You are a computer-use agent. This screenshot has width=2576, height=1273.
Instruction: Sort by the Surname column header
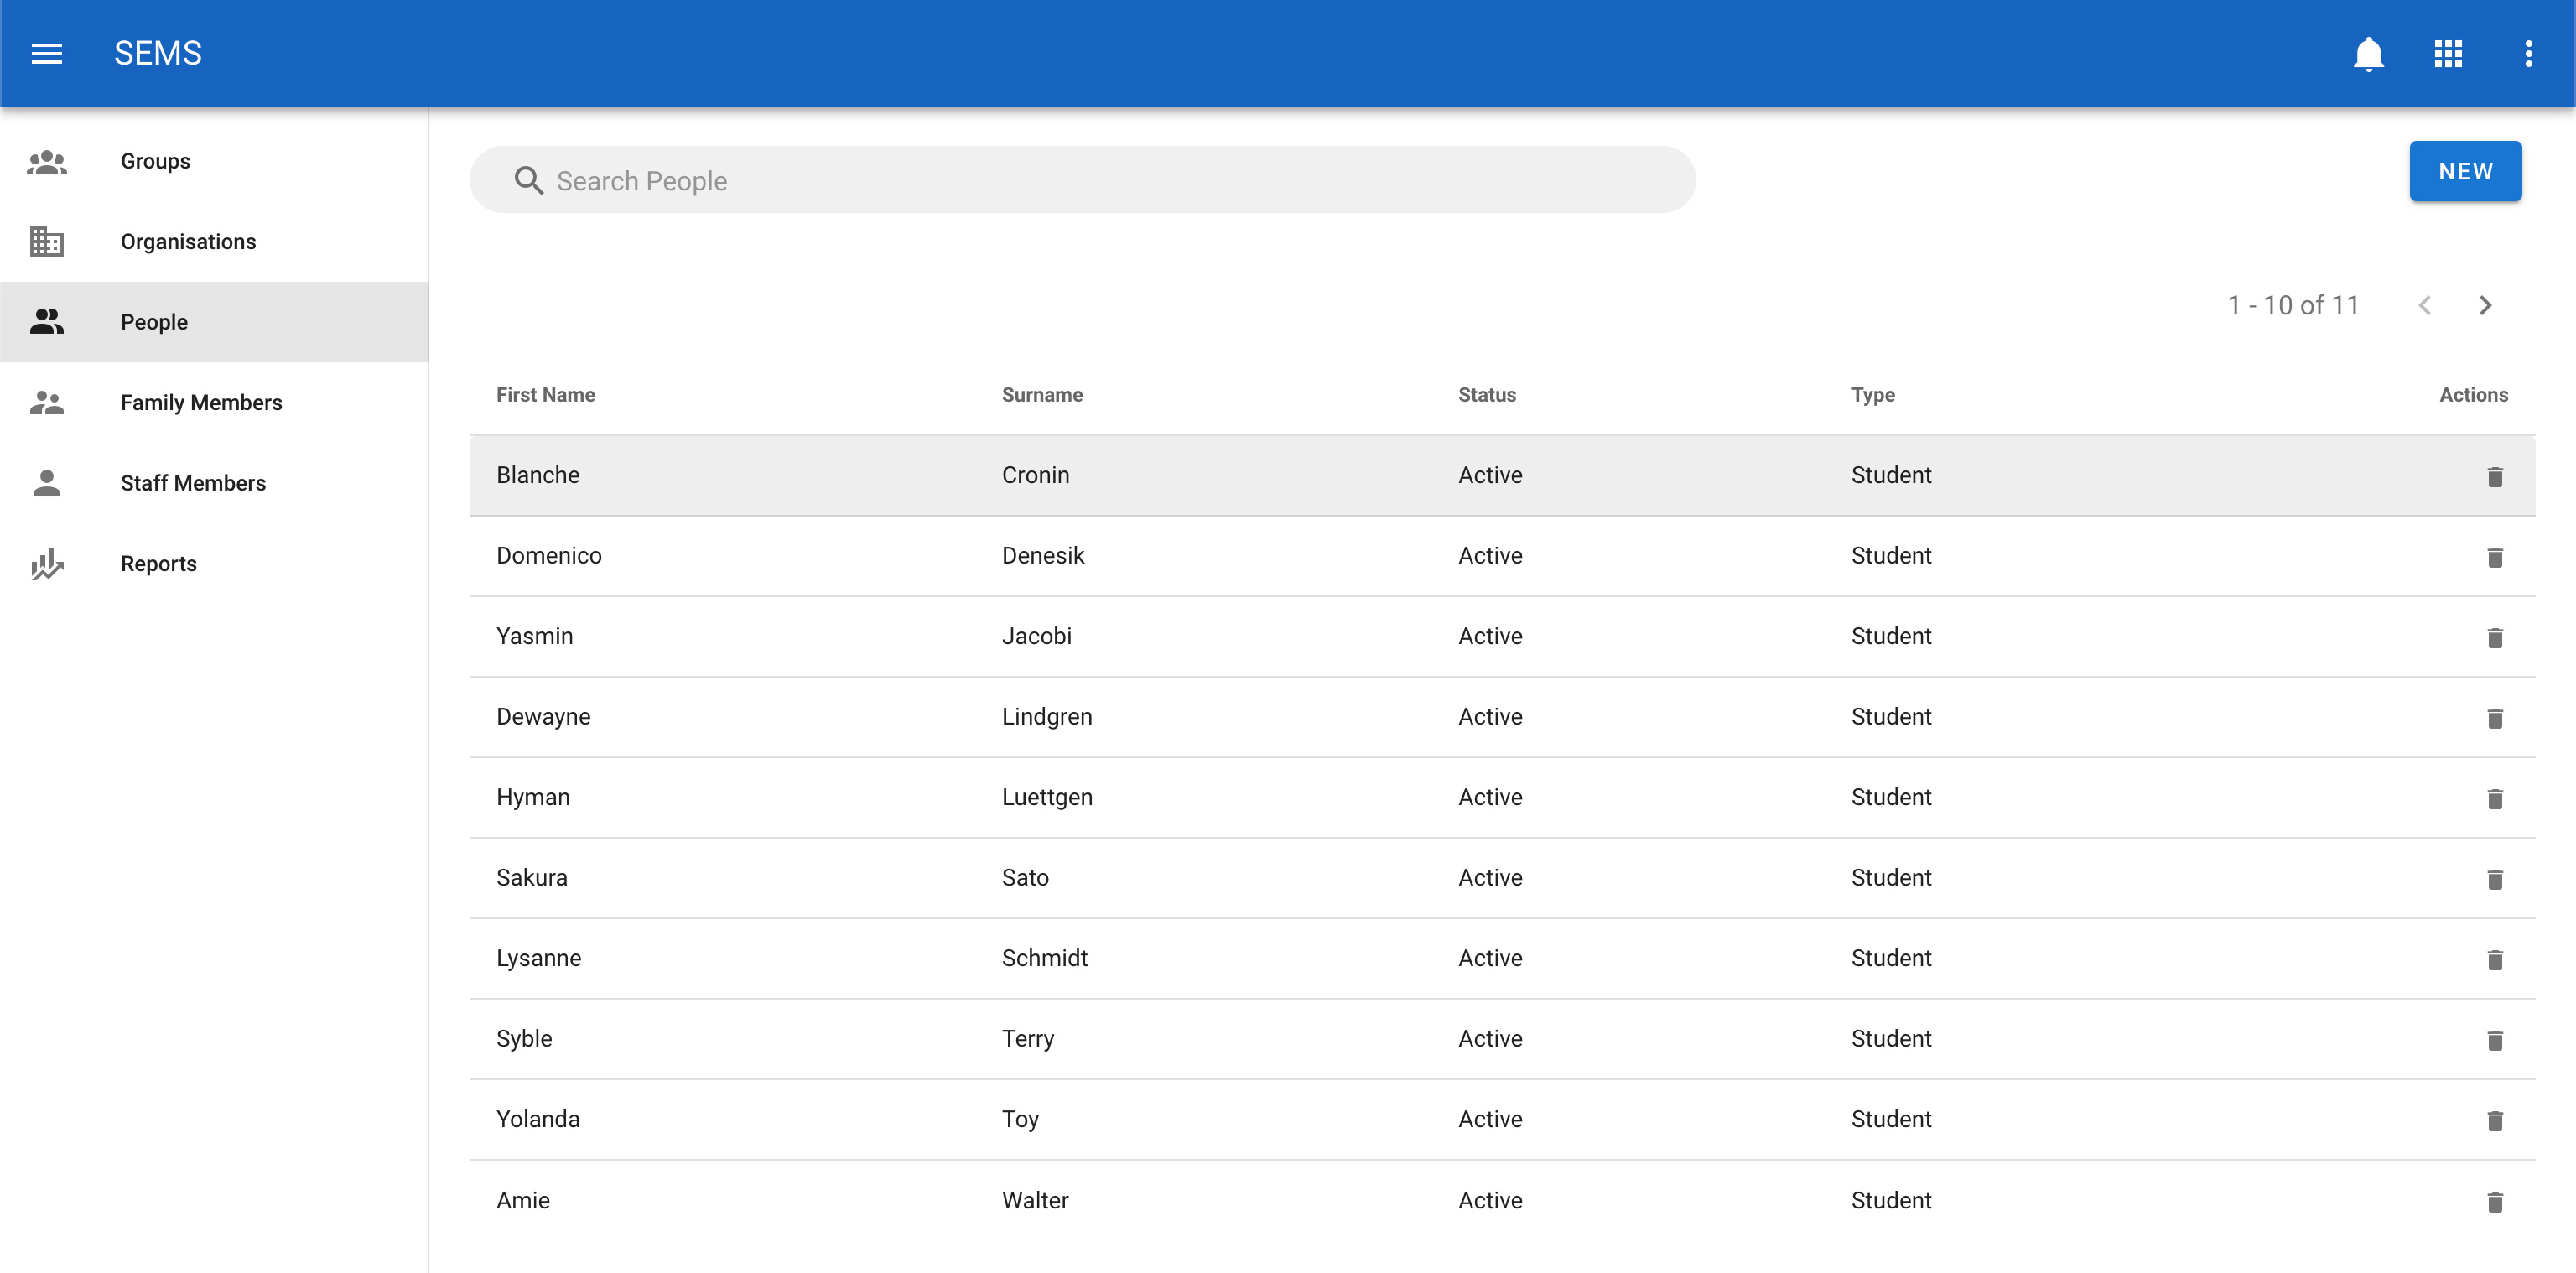1041,395
